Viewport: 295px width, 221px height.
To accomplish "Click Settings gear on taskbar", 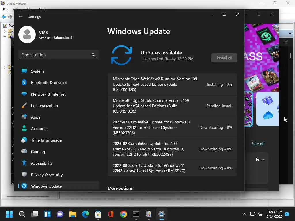I will [x=161, y=214].
